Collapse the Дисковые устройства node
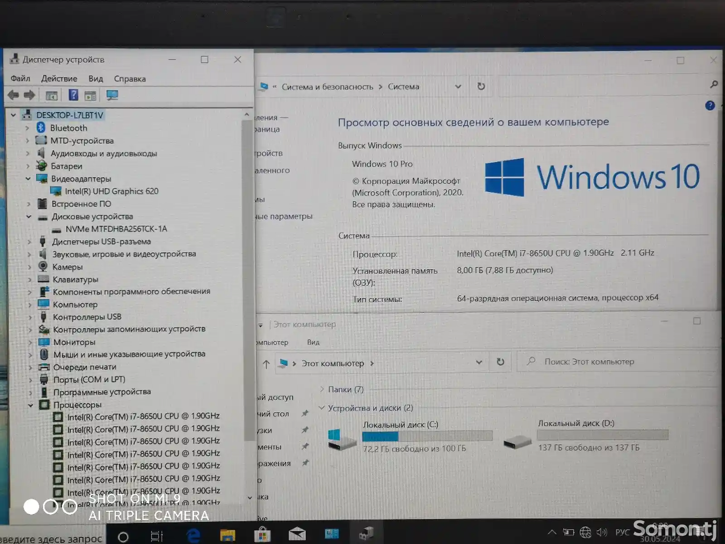The width and height of the screenshot is (725, 544). (x=29, y=217)
